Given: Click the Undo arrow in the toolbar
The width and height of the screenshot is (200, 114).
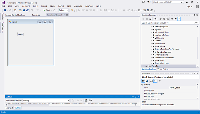Looking at the screenshot, I should coord(32,10).
